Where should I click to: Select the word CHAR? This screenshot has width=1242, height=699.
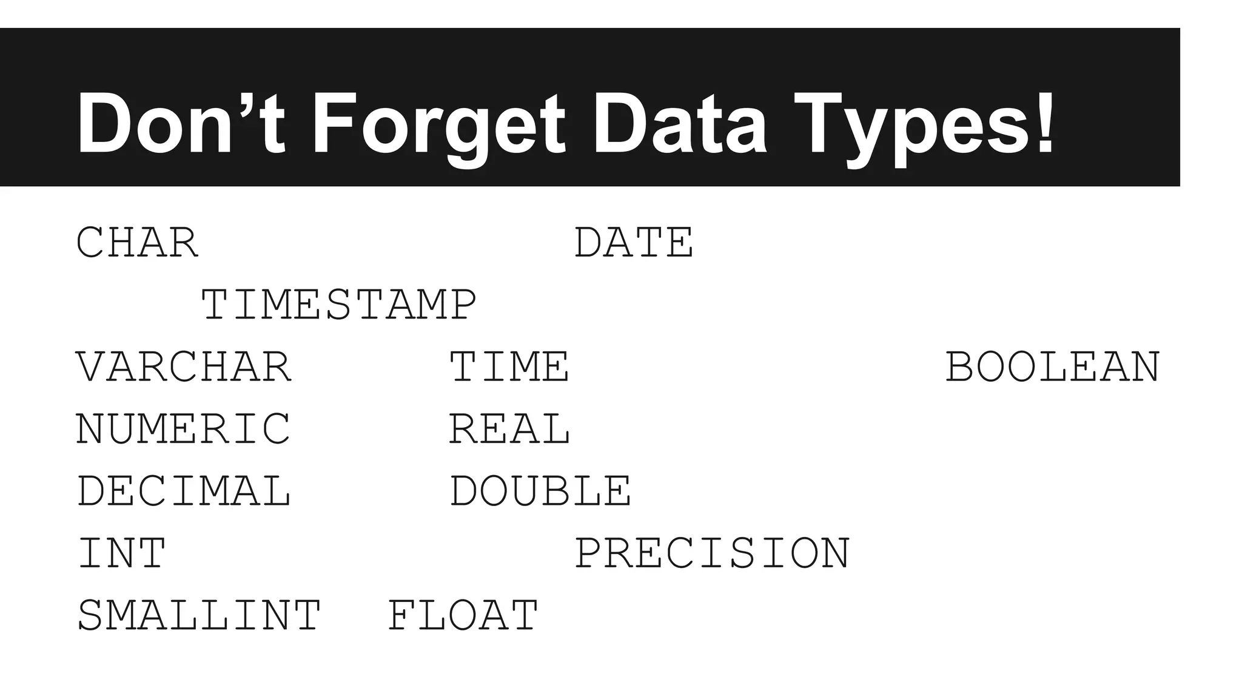pos(137,243)
